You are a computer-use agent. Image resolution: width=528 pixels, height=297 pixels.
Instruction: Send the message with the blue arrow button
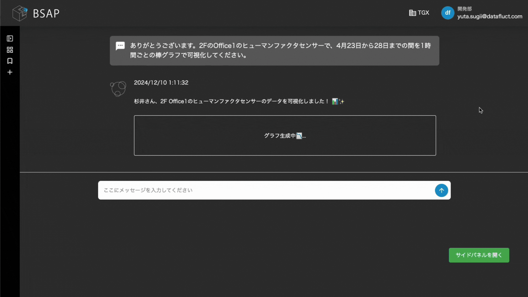tap(441, 190)
